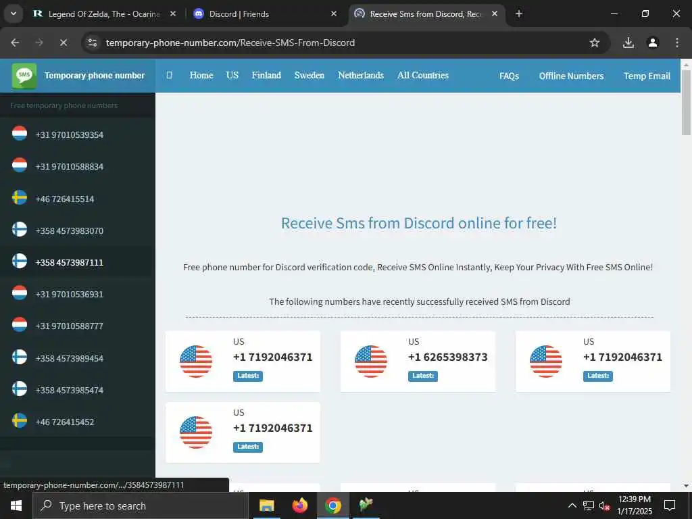Click the address bar URL
The height and width of the screenshot is (519, 692).
pyautogui.click(x=230, y=43)
